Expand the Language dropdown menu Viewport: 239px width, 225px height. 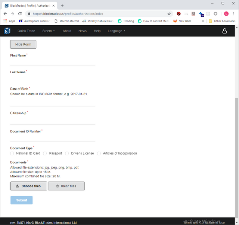click(116, 31)
